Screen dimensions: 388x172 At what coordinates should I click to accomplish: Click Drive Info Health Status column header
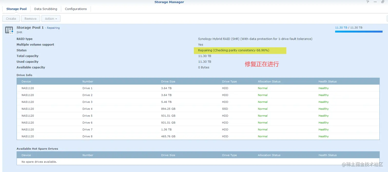click(327, 82)
